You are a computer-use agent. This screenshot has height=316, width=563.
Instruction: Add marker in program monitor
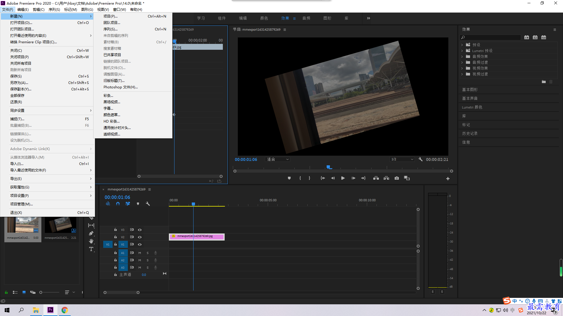(x=289, y=178)
